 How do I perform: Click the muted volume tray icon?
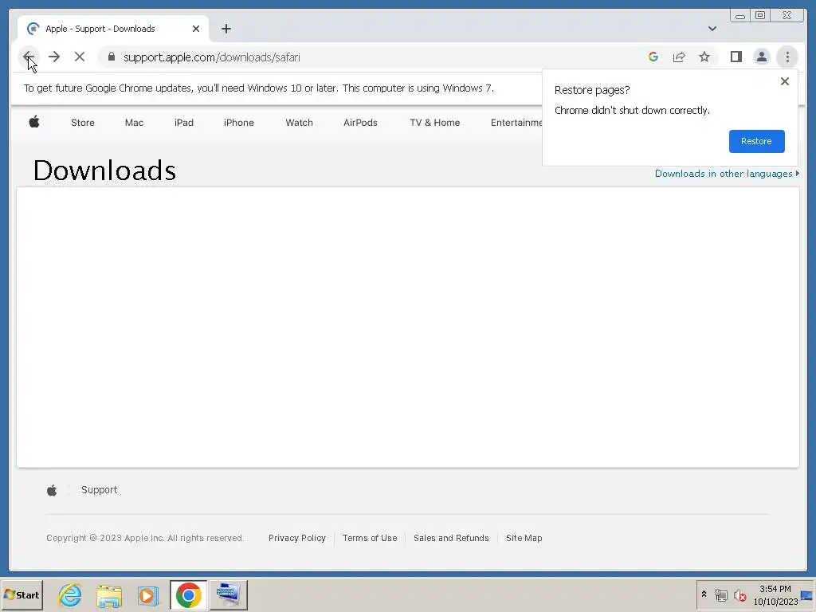pos(739,594)
